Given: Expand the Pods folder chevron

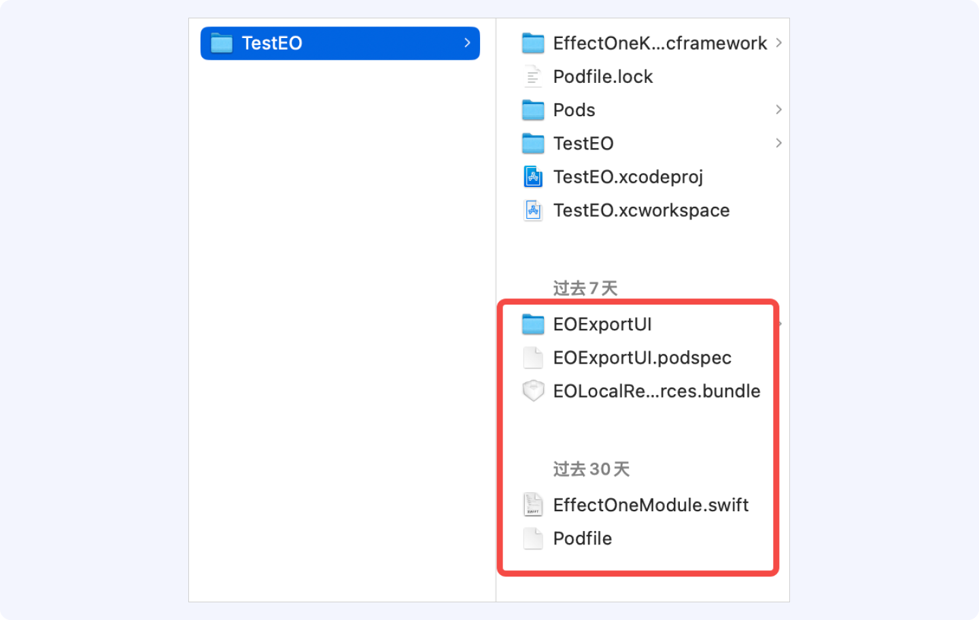Looking at the screenshot, I should pyautogui.click(x=778, y=109).
